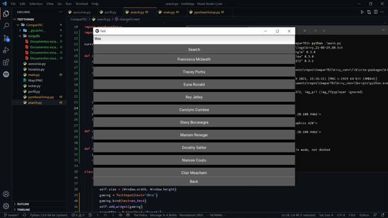Click the Shery Bocanegra button
Screen dimensions: 388x218
(194, 122)
